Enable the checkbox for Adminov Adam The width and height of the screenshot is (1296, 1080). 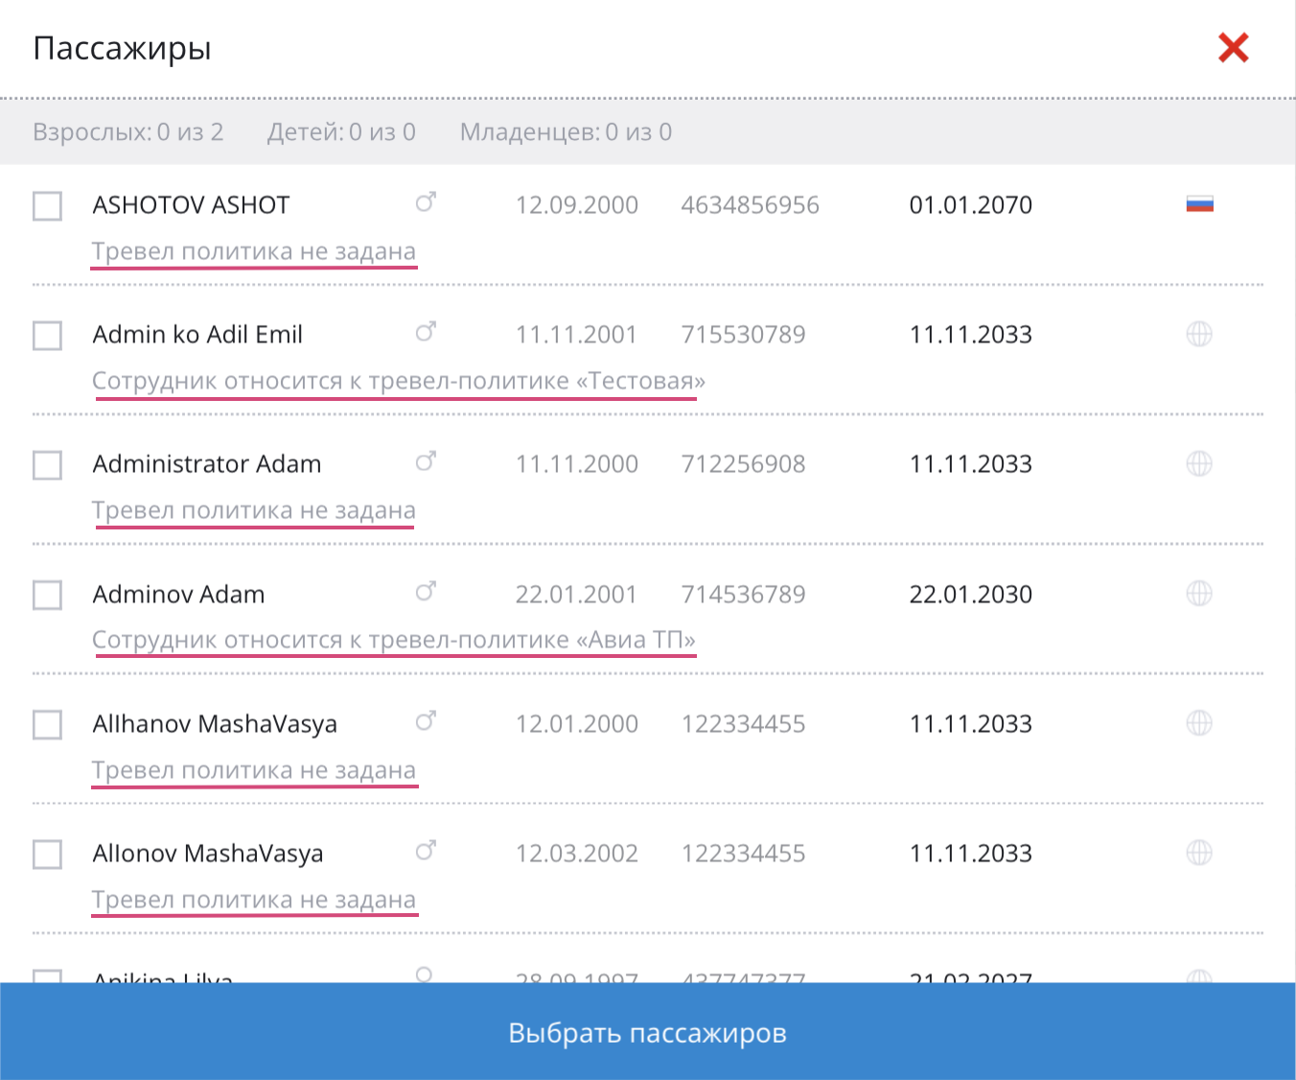[48, 595]
